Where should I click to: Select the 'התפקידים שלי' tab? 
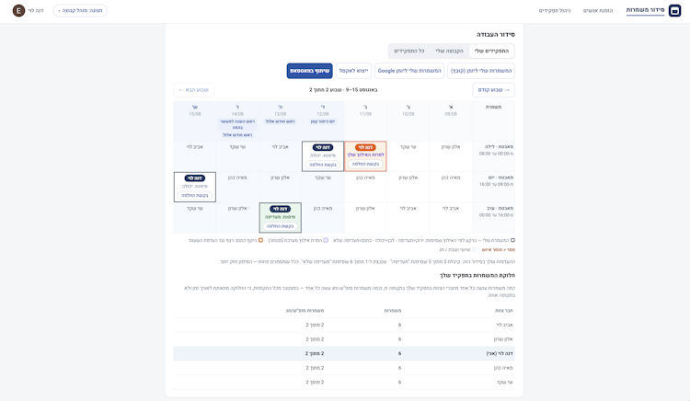tap(491, 51)
